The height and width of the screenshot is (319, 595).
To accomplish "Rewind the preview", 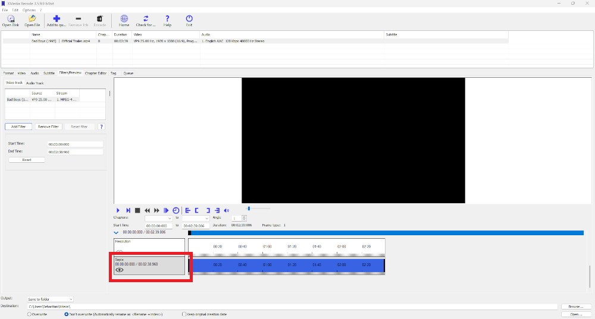I will (147, 210).
